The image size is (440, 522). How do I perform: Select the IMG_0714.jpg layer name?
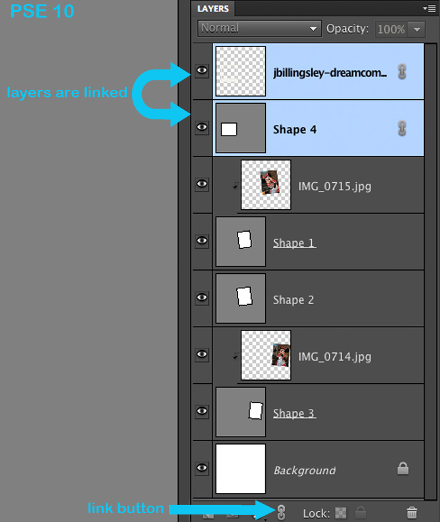[335, 357]
